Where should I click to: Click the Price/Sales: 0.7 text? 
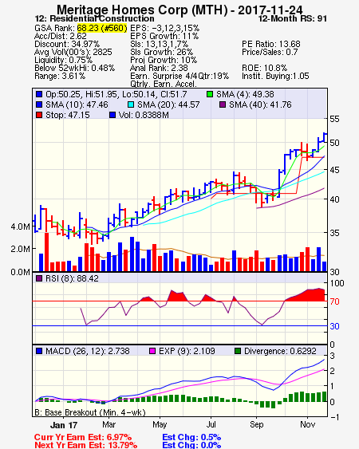coord(270,52)
